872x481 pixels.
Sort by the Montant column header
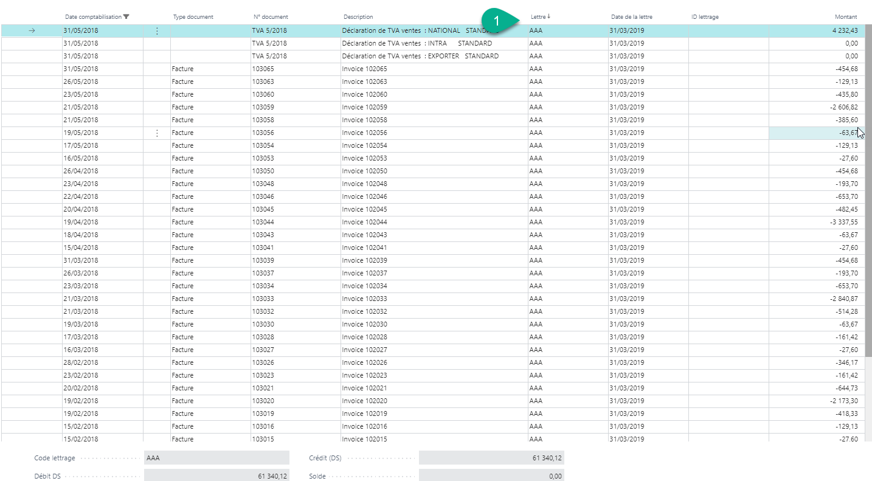846,17
